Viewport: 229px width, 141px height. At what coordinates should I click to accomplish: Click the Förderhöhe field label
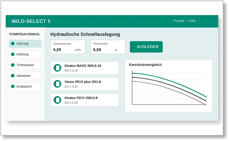[x=101, y=44]
